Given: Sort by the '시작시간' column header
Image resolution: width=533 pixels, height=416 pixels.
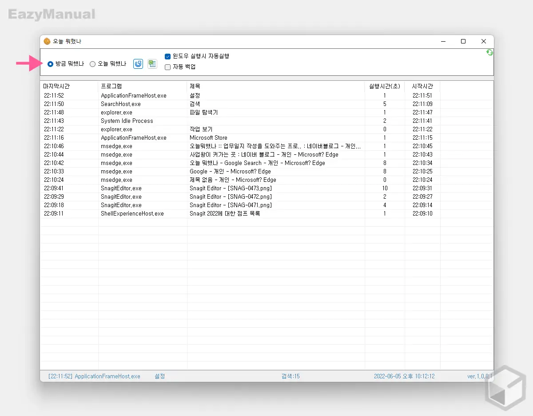Looking at the screenshot, I should (422, 86).
